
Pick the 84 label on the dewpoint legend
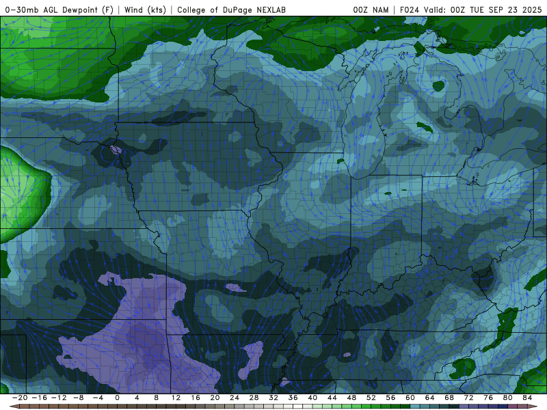coord(527,398)
